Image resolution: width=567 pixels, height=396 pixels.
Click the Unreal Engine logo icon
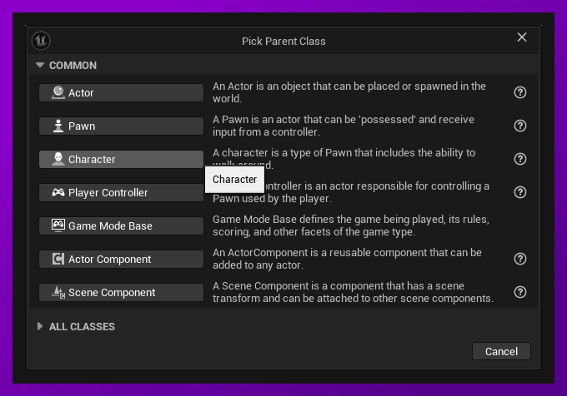(x=41, y=41)
